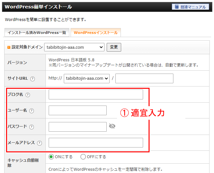The width and height of the screenshot is (214, 173).
Task: Click the book icon beside 関連マニュアル
Action: pyautogui.click(x=177, y=7)
